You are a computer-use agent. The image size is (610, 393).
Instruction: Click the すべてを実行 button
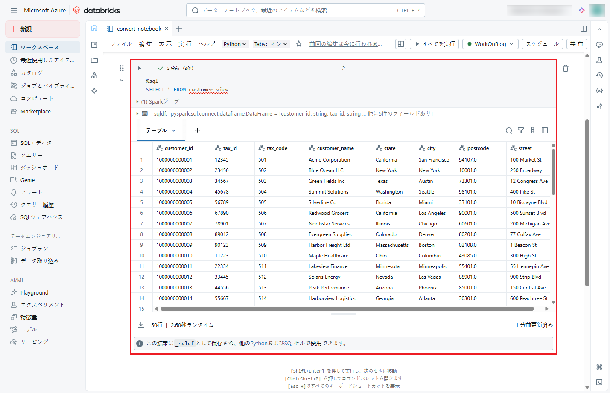pyautogui.click(x=435, y=44)
